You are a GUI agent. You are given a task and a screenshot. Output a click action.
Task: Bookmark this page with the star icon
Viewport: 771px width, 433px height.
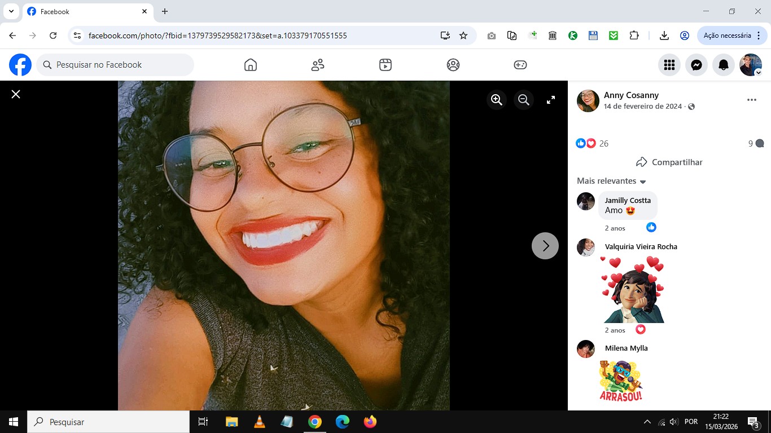463,36
